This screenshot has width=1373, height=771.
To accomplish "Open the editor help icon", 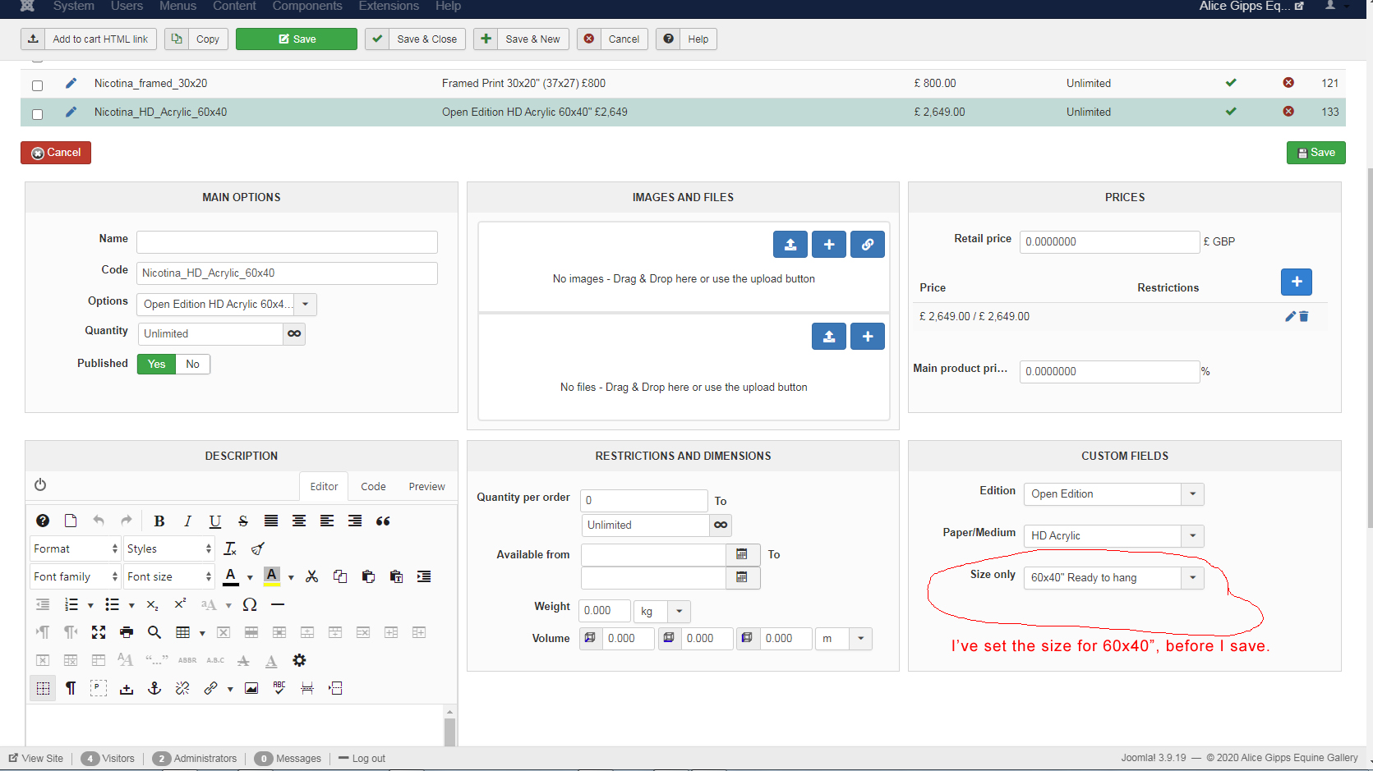I will pos(43,521).
